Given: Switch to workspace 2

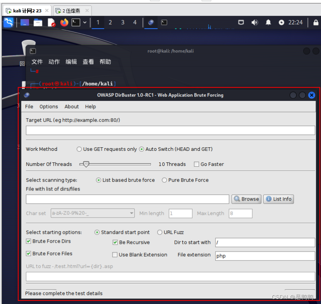Looking at the screenshot, I should click(x=110, y=22).
